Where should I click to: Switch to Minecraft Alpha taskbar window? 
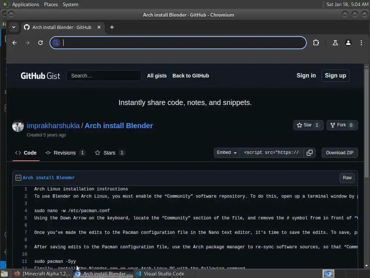pyautogui.click(x=43, y=274)
